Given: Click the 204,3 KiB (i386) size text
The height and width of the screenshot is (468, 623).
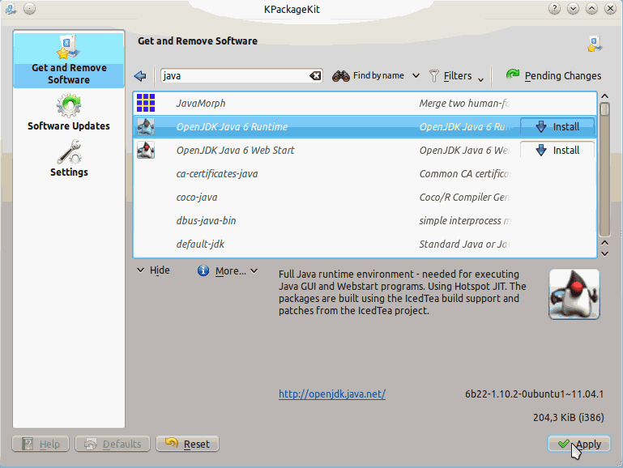Looking at the screenshot, I should point(569,417).
